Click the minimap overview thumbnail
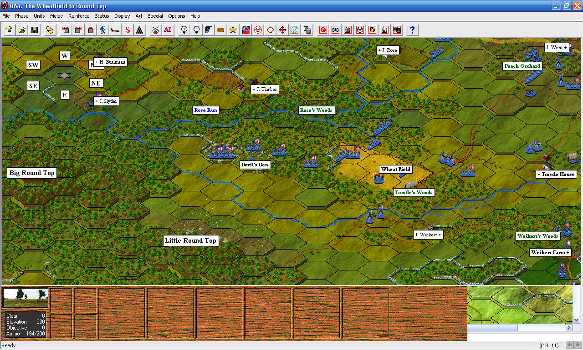The image size is (583, 350). pyautogui.click(x=520, y=305)
